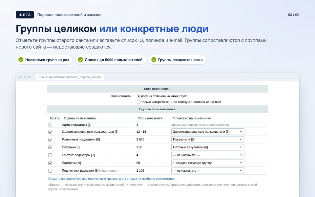This screenshot has width=315, height=197.
Task: Click user count 58 in Партнёры row
Action: [138, 163]
